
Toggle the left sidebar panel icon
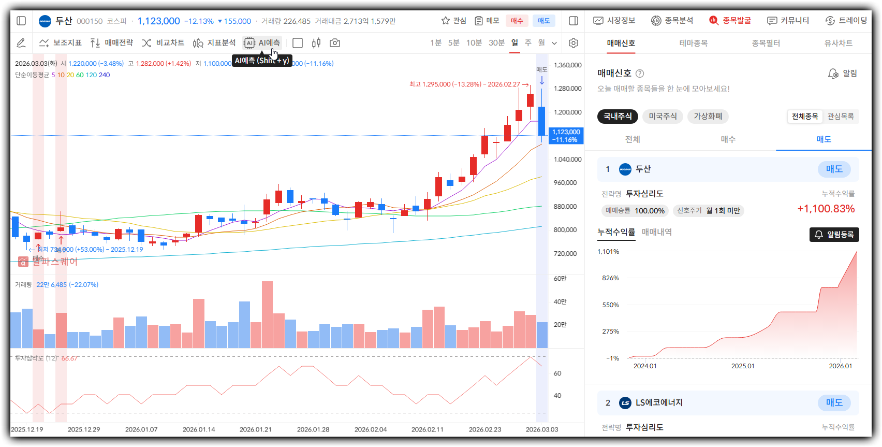point(21,21)
